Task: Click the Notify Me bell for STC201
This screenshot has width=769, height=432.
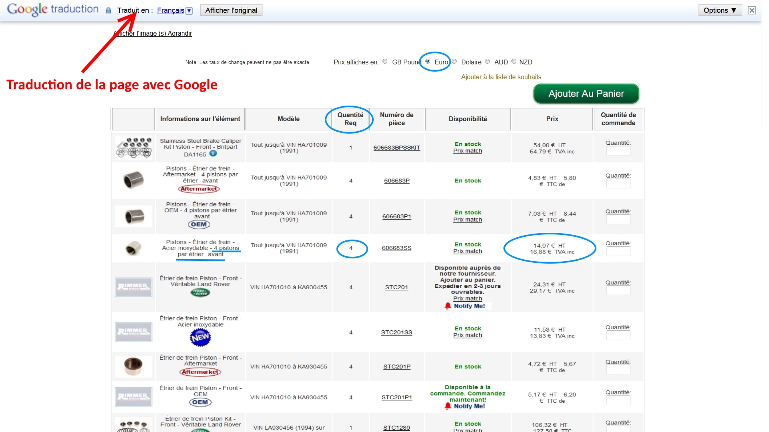Action: pos(448,306)
